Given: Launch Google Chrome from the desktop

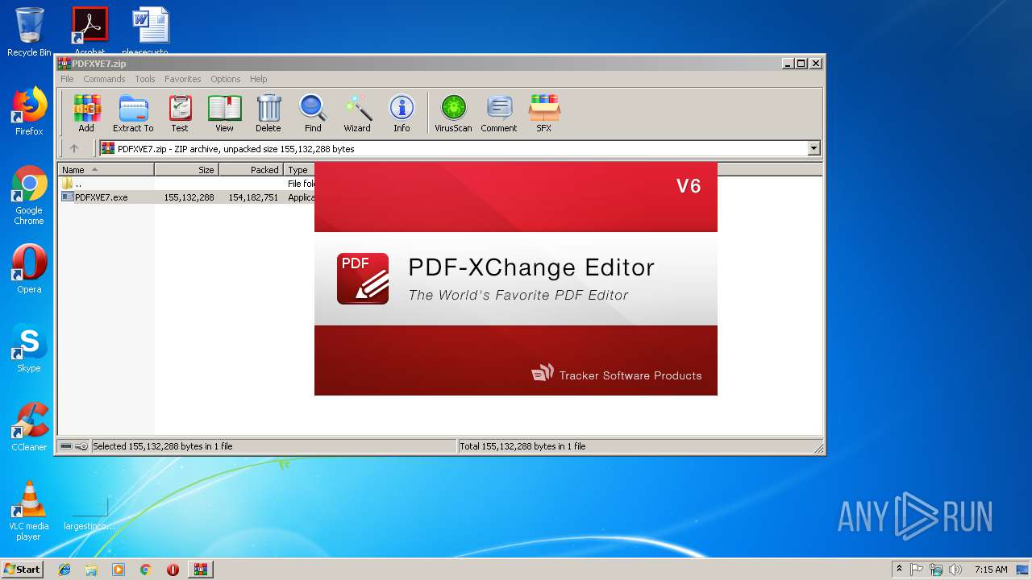Looking at the screenshot, I should pyautogui.click(x=29, y=195).
